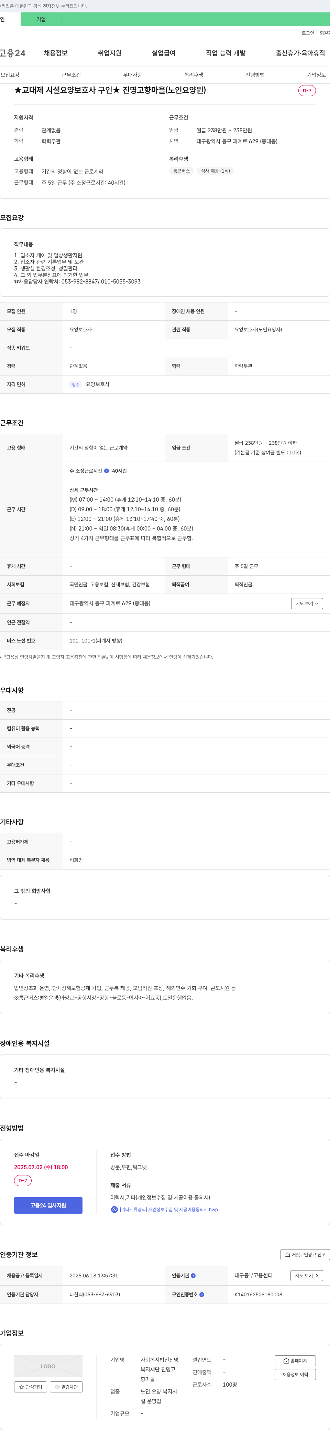Click 식사 제공 (1식) welfare tag
The image size is (330, 1430).
click(x=216, y=171)
